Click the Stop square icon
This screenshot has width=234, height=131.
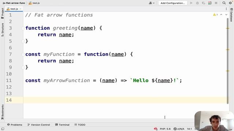216,3
